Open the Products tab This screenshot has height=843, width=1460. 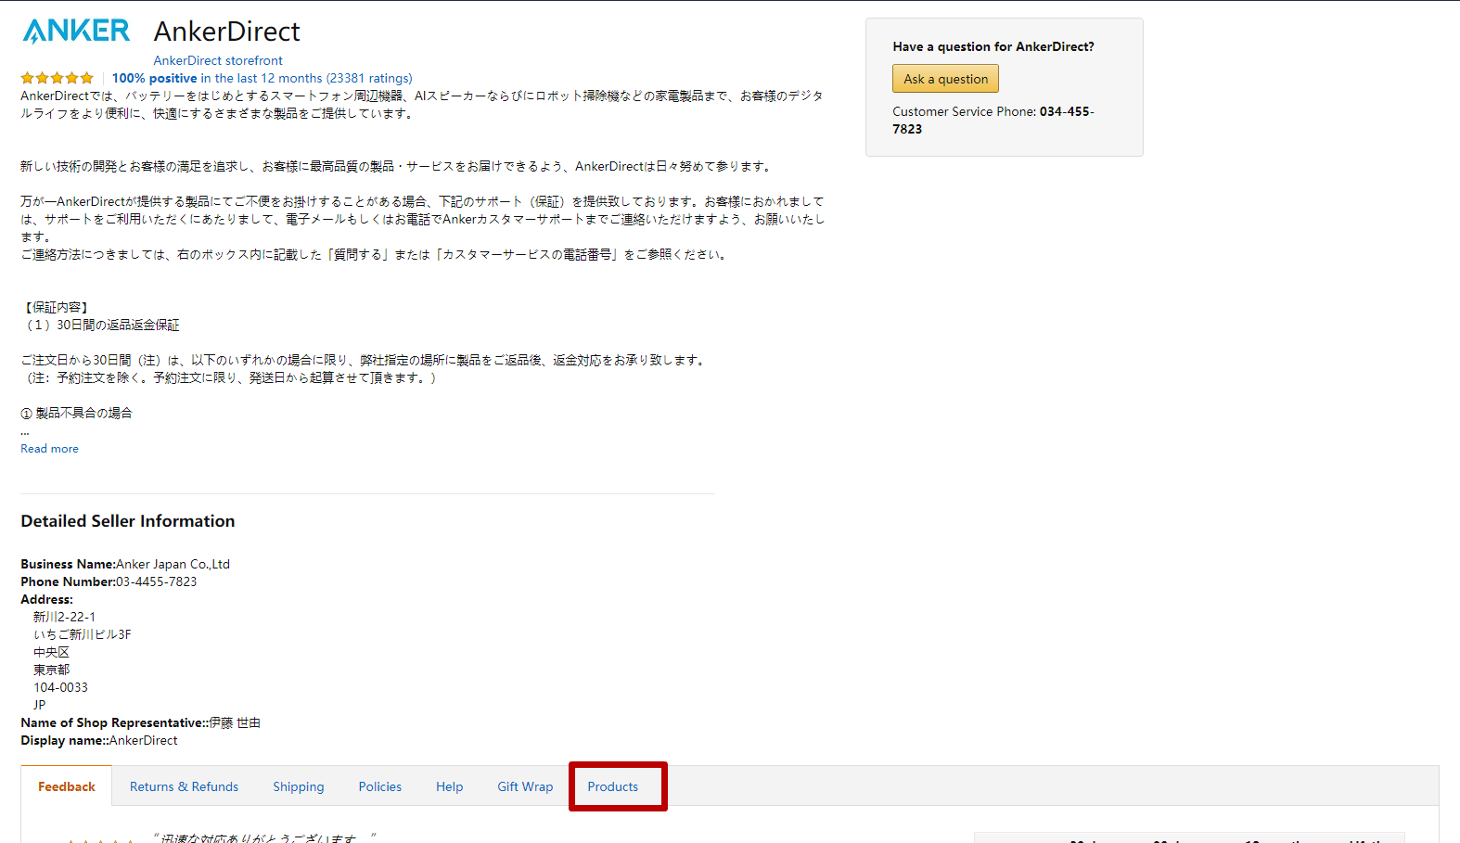tap(613, 786)
